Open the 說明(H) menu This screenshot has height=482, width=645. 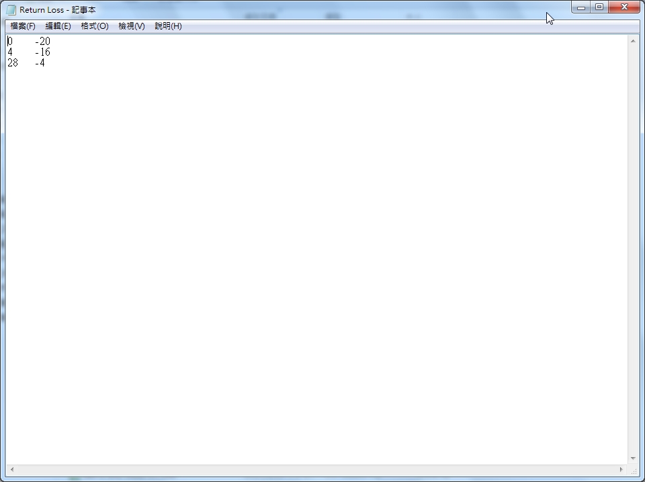168,26
